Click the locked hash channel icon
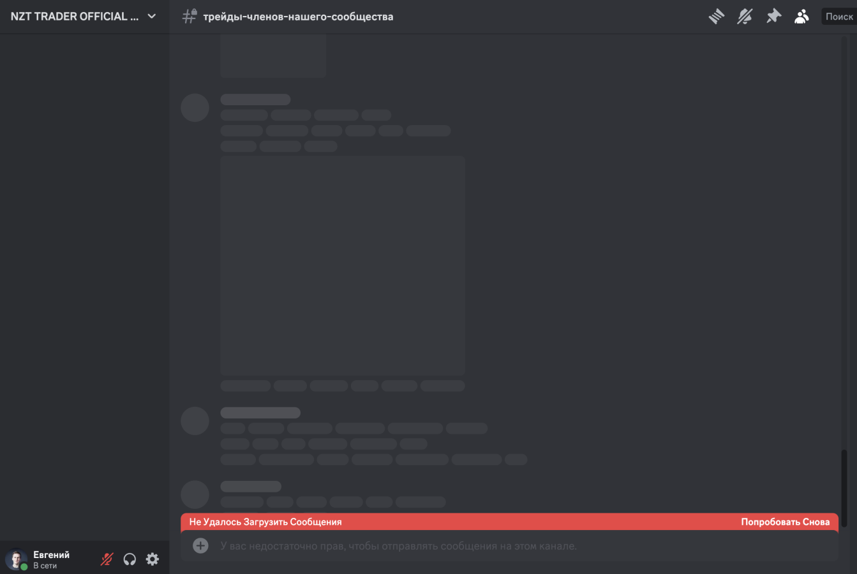Image resolution: width=857 pixels, height=574 pixels. (x=190, y=17)
